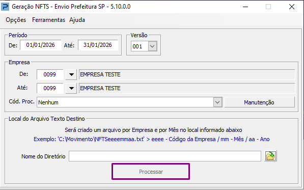Minimize the Geração NFTS window
The height and width of the screenshot is (190, 304).
(x=245, y=7)
